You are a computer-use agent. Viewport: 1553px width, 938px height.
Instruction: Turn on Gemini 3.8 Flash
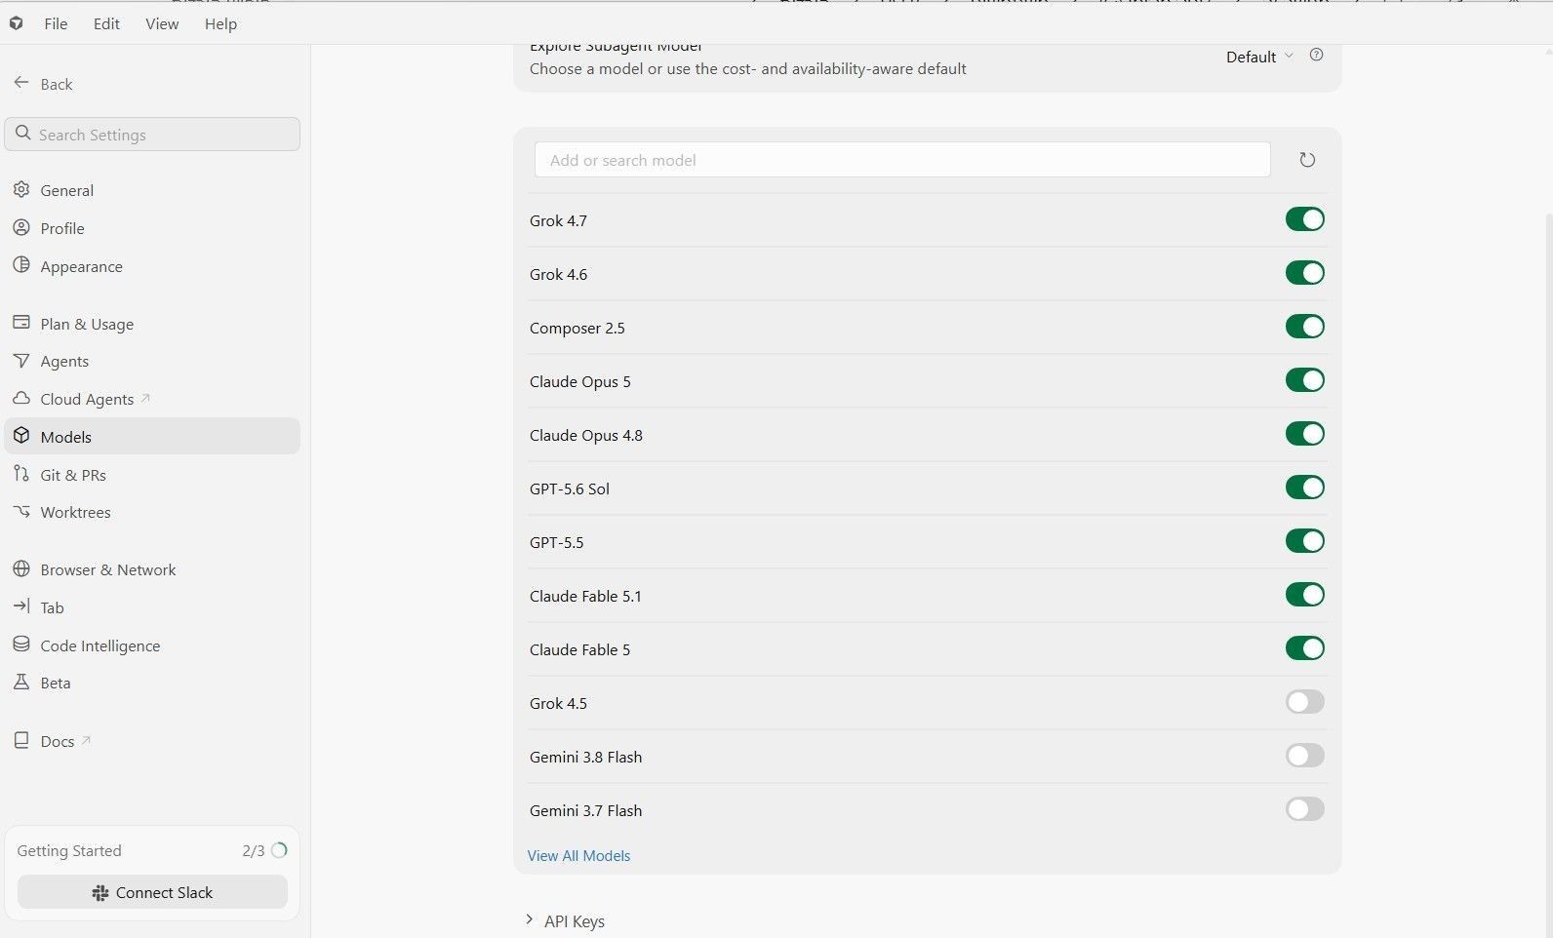(x=1304, y=756)
